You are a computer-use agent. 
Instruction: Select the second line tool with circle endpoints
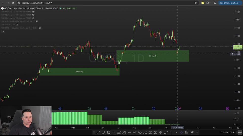(x=103, y=132)
